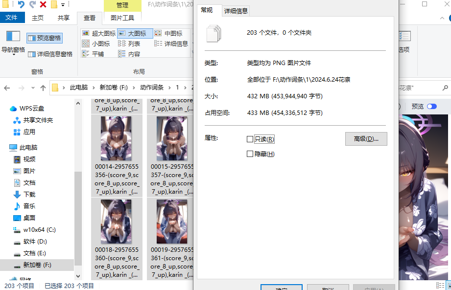
Task: Click navigation pane scroll up arrow
Action: click(x=78, y=103)
